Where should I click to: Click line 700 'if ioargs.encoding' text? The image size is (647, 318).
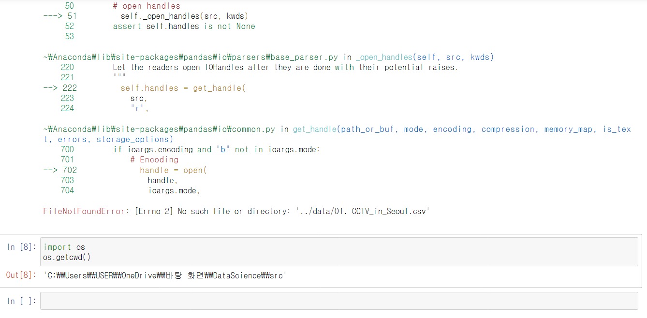pyautogui.click(x=217, y=149)
